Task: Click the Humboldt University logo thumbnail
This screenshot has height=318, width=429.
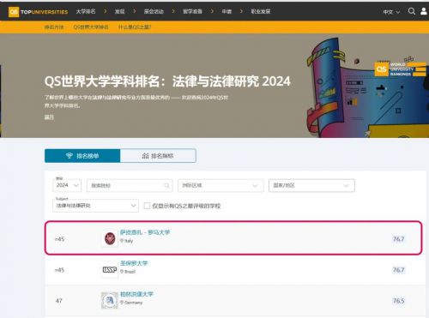Action: [x=110, y=300]
